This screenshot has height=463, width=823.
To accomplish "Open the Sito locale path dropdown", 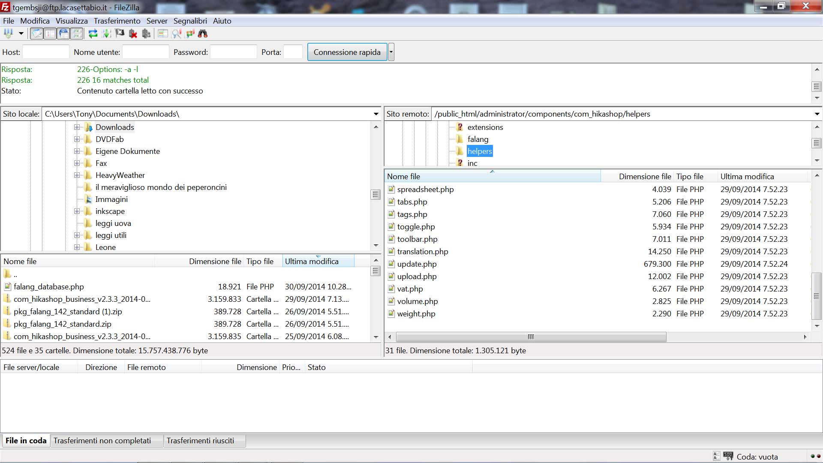I will tap(376, 114).
